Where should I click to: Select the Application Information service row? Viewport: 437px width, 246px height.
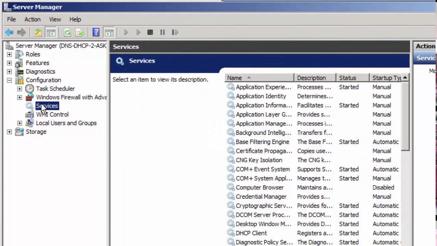[x=313, y=105]
